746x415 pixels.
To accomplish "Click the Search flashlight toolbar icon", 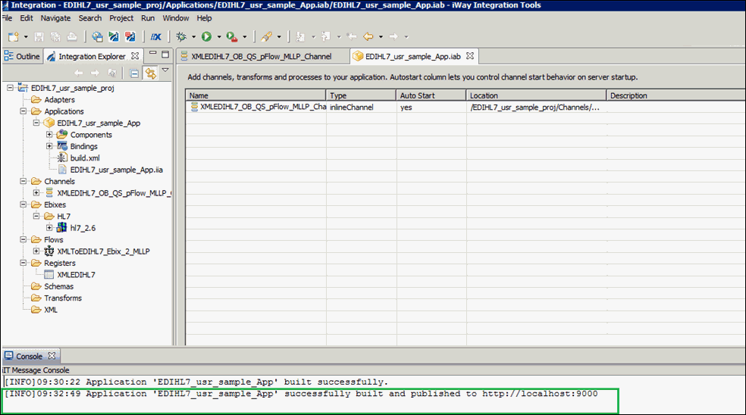I will (x=266, y=36).
